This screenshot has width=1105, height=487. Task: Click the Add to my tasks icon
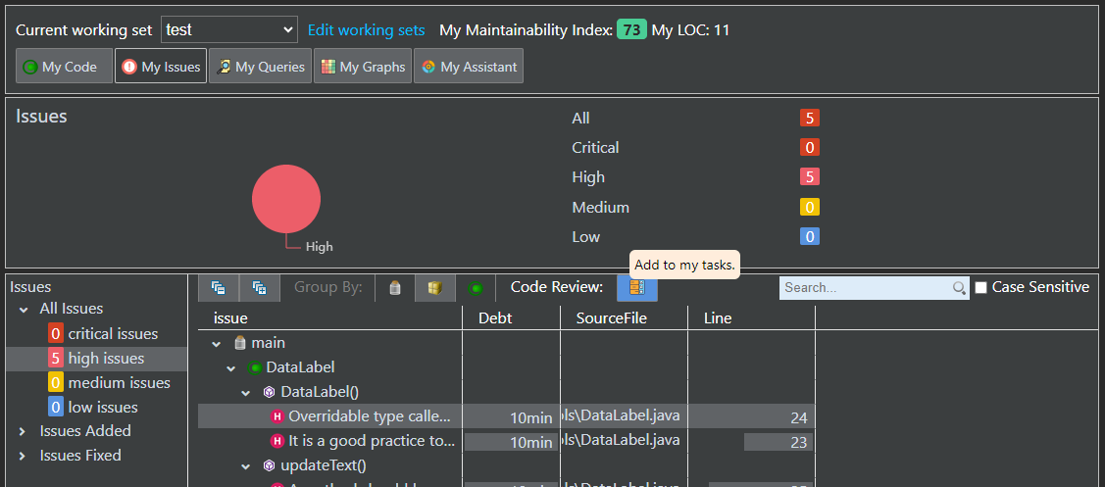pyautogui.click(x=636, y=288)
